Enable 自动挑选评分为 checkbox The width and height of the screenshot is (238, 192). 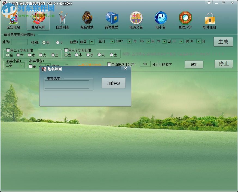(109, 64)
